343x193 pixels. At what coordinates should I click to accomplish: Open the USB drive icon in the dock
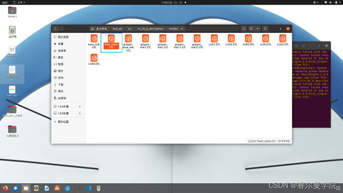(x=99, y=188)
